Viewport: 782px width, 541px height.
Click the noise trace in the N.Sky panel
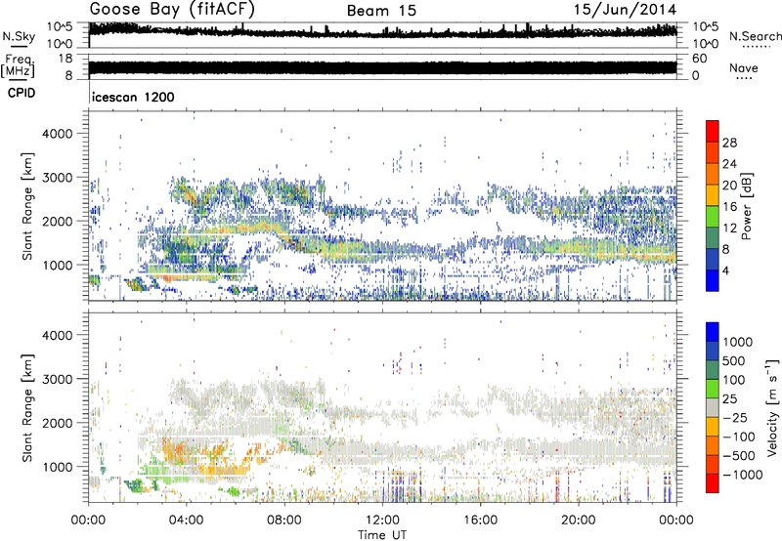click(382, 32)
